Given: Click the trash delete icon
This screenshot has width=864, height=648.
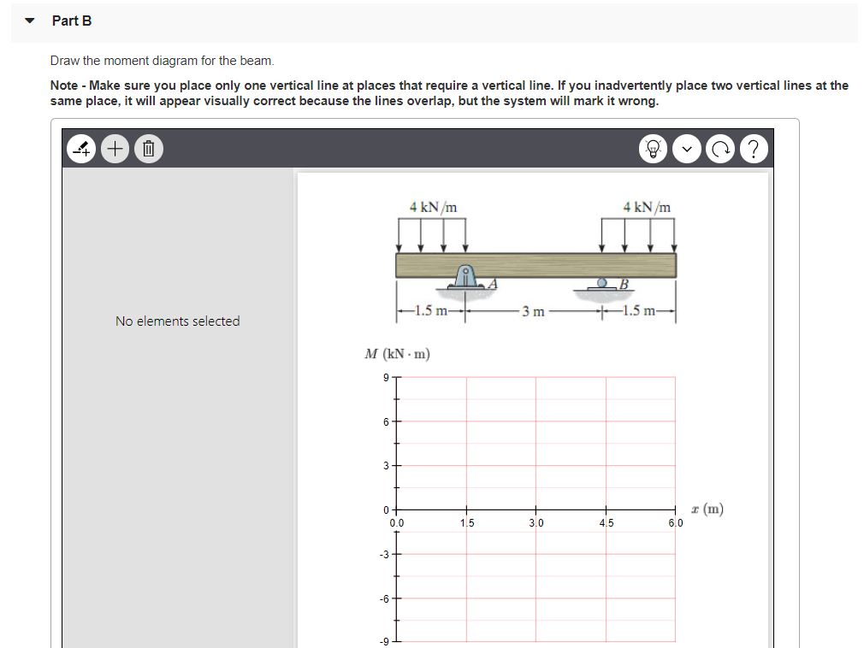Looking at the screenshot, I should click(148, 149).
